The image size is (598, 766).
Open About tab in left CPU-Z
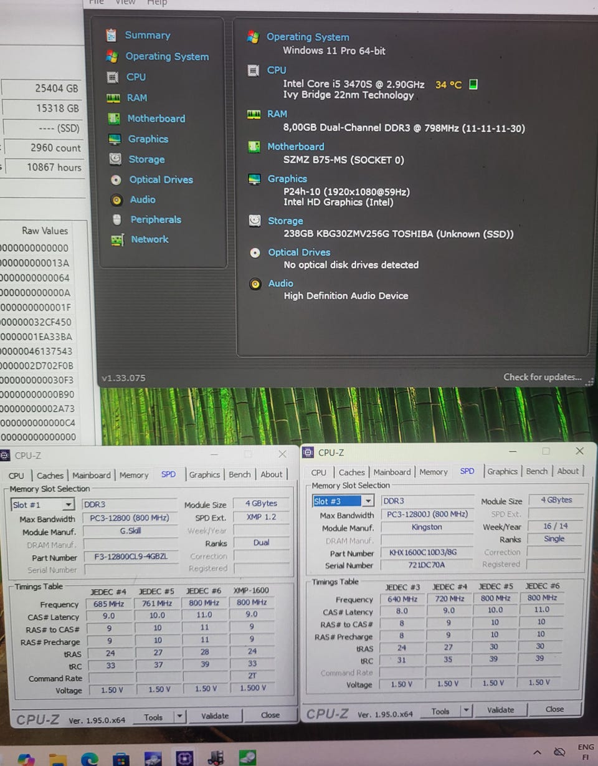tap(272, 474)
